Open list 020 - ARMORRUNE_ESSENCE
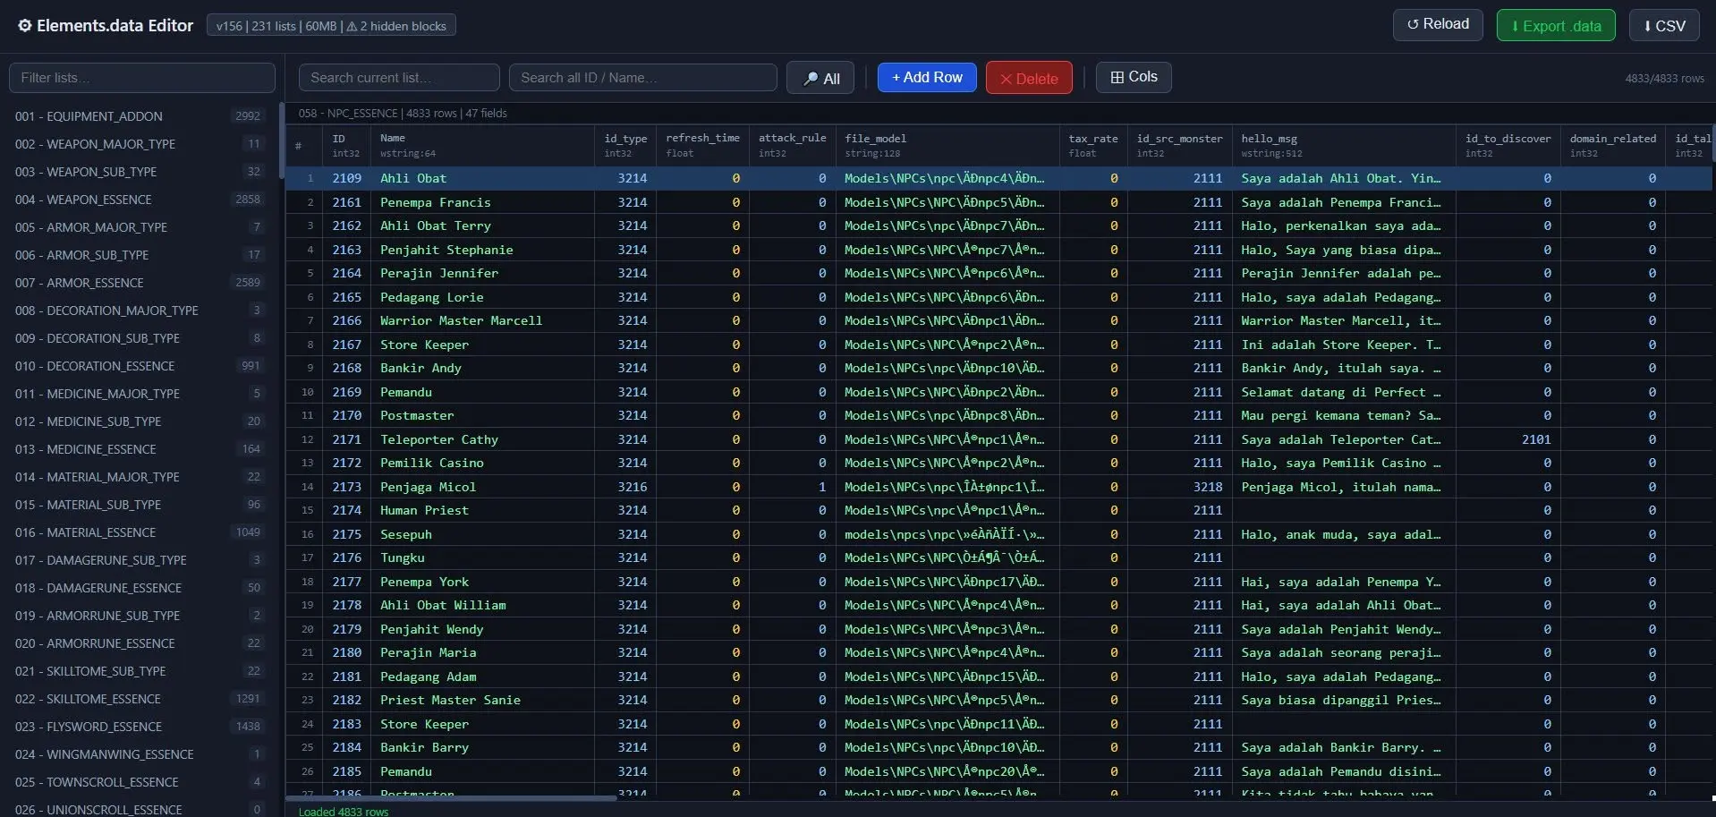 (140, 643)
